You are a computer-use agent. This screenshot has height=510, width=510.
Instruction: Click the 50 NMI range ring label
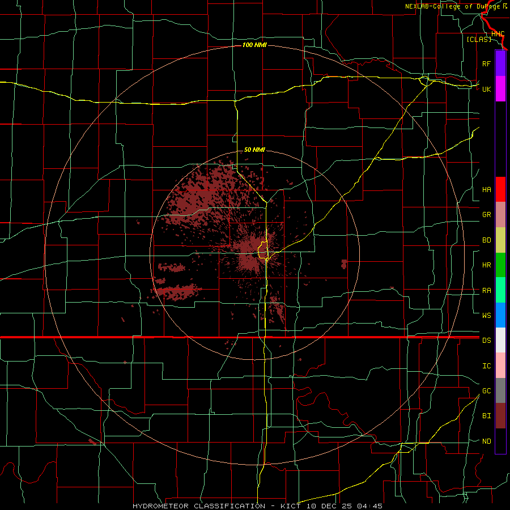coord(254,150)
